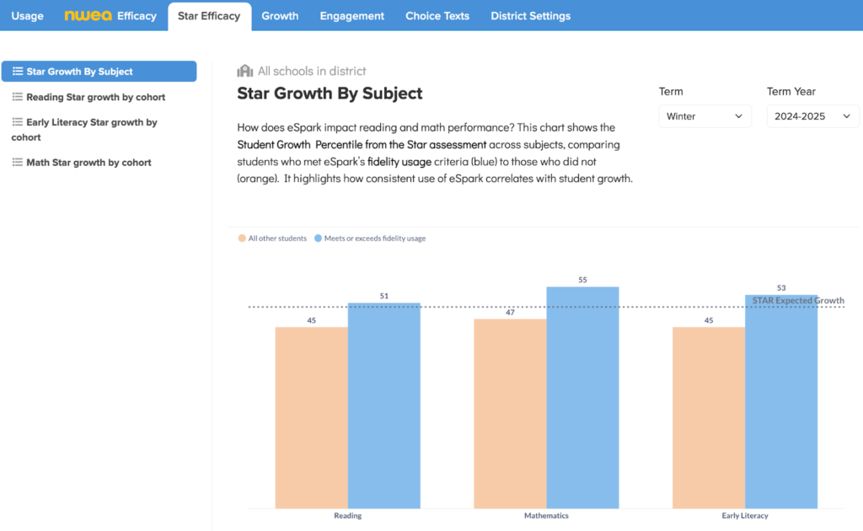Click the Term Year field label
The image size is (863, 531).
[x=791, y=91]
